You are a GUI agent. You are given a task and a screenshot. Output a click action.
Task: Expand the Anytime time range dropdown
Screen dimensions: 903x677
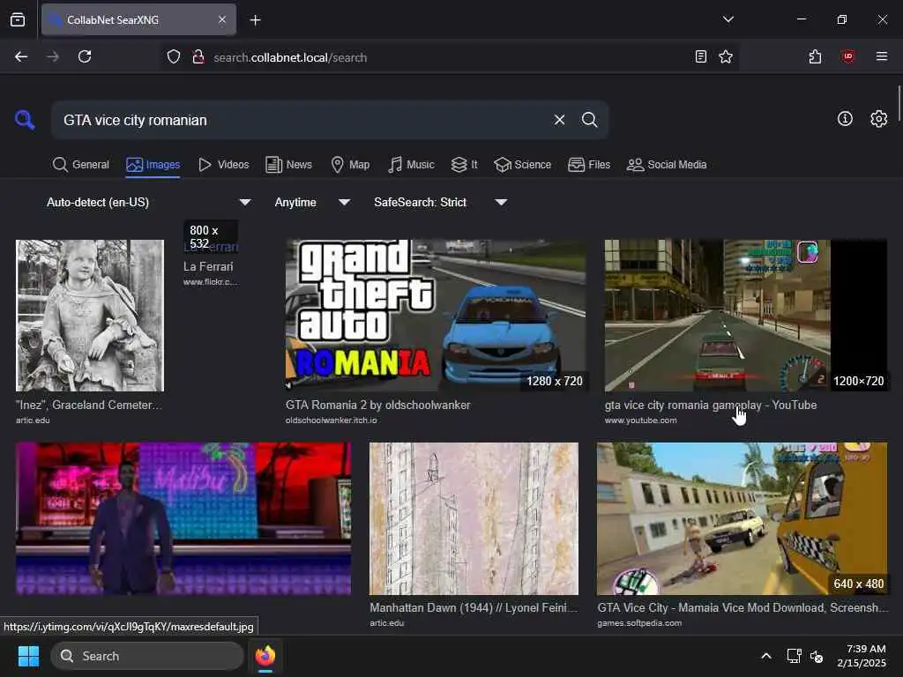312,202
